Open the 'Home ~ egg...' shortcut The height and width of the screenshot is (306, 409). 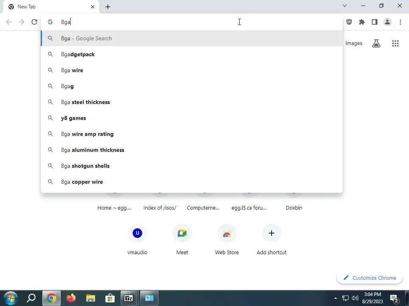115,208
